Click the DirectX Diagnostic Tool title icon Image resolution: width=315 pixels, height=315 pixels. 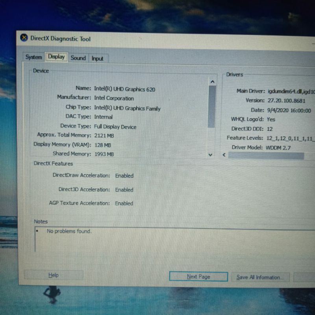pos(24,37)
